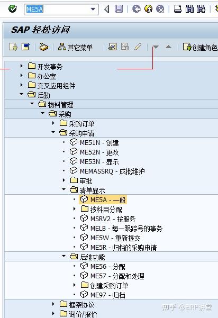Select ME52N - 更改 transaction
This screenshot has height=318, width=218.
[99, 152]
